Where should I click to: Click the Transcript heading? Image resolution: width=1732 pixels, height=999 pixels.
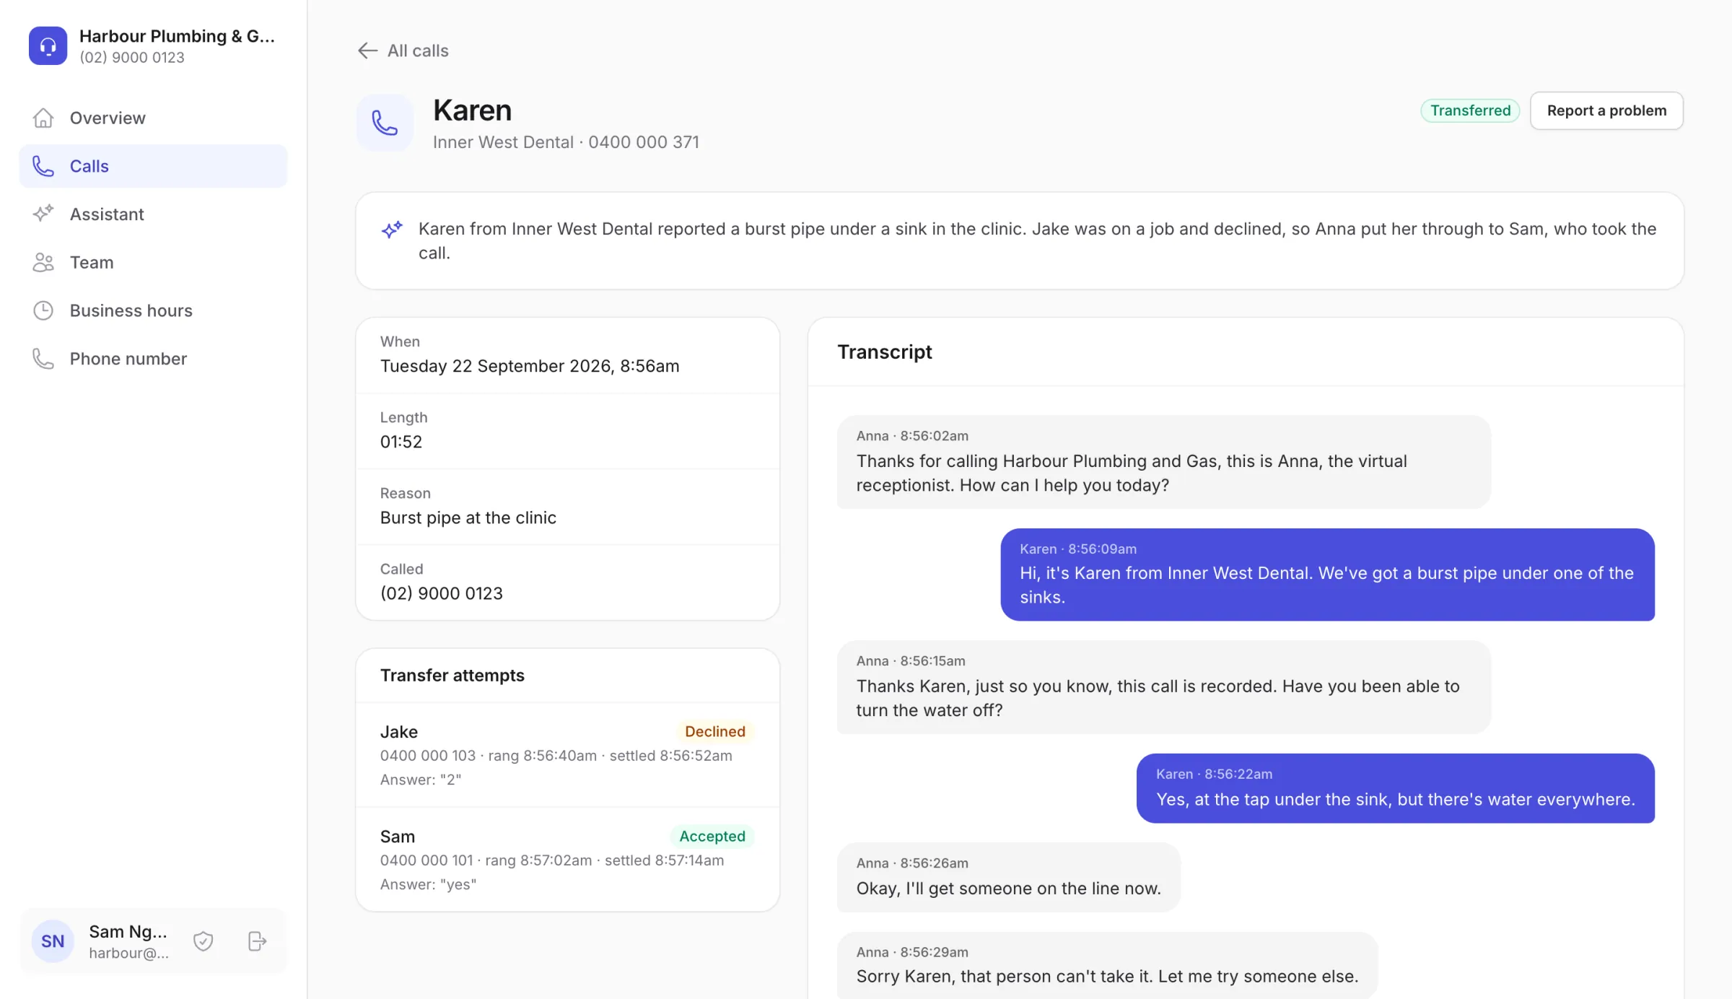point(885,352)
